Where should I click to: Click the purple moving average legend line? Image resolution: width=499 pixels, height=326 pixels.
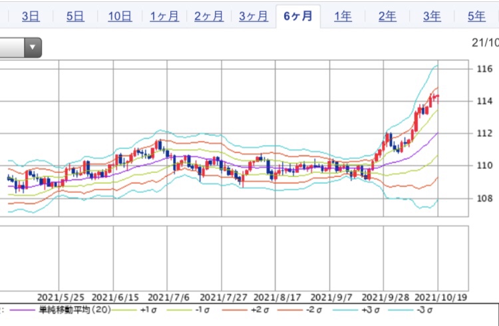(x=22, y=310)
